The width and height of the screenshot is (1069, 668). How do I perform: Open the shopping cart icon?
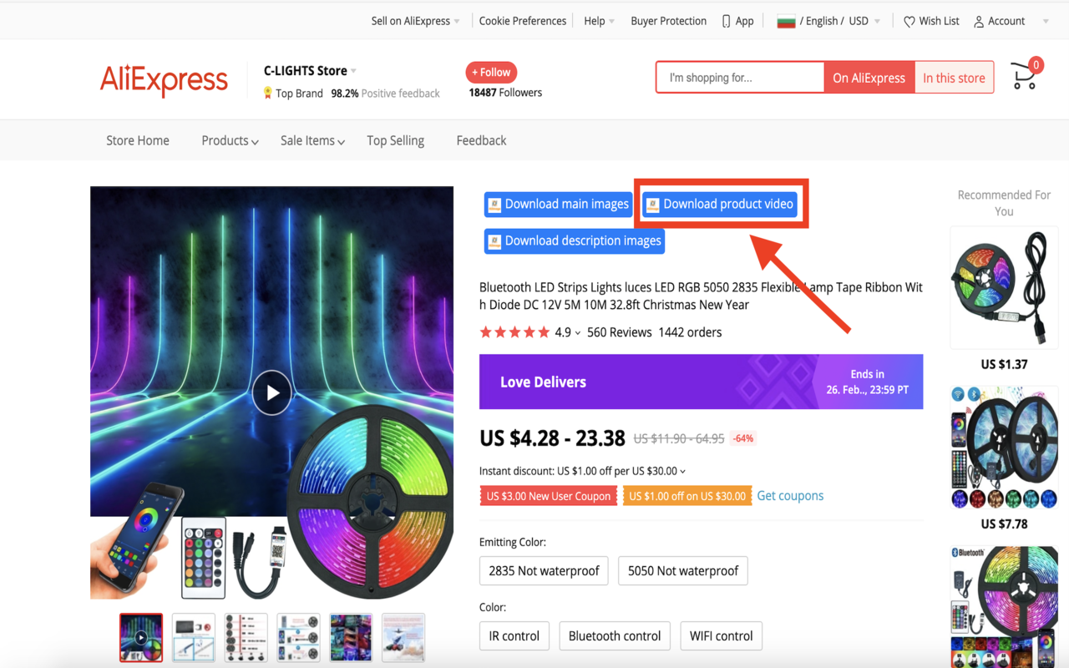tap(1025, 76)
